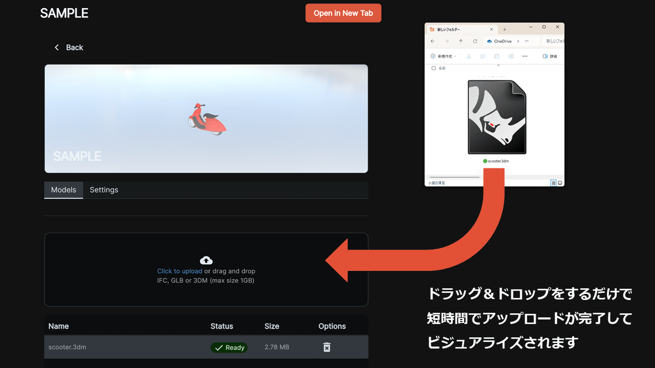Click the refresh icon in File Explorer
Image resolution: width=655 pixels, height=368 pixels.
tap(475, 41)
